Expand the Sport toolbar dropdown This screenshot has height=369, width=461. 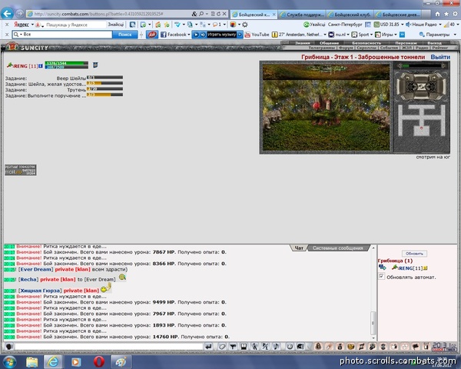click(371, 35)
